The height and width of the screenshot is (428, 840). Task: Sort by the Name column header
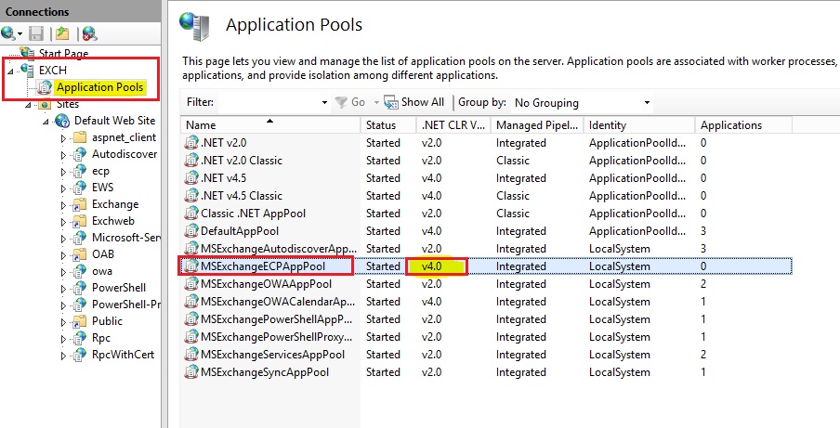pyautogui.click(x=270, y=125)
